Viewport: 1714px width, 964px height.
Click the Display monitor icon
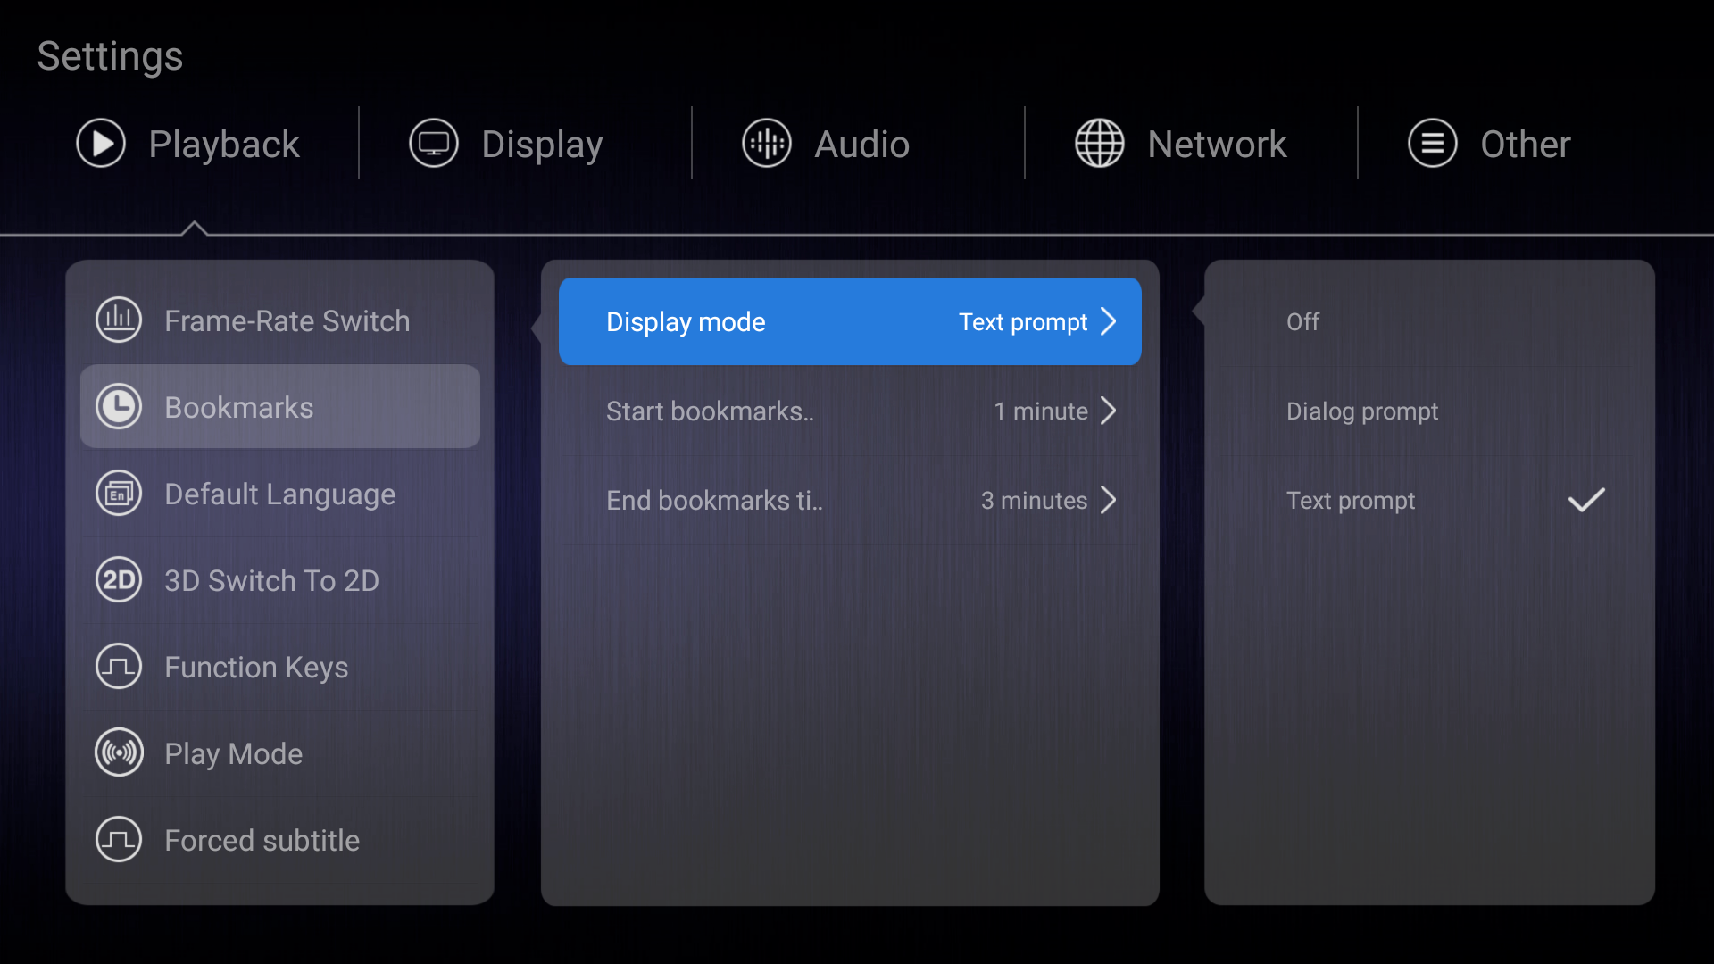coord(434,144)
